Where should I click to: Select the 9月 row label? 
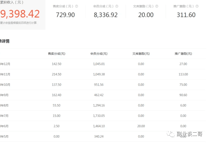[x=4, y=95]
